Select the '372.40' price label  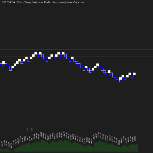click(x=124, y=139)
